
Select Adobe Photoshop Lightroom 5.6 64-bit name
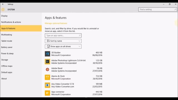tap(68, 61)
